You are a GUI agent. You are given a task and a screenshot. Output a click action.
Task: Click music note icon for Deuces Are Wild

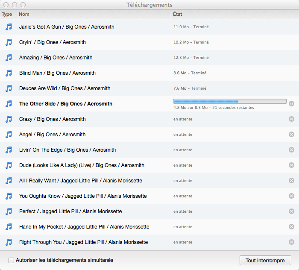(x=9, y=88)
